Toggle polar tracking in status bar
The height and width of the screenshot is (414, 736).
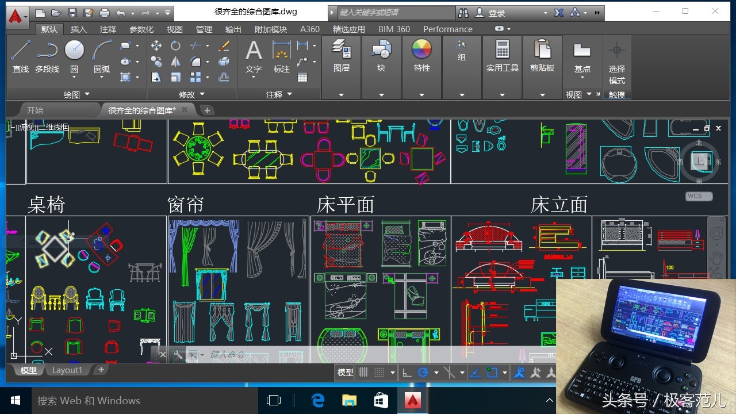click(x=423, y=373)
